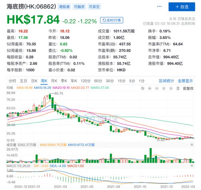Zoom out the chart with minus icon
The width and height of the screenshot is (201, 190).
coord(157,88)
